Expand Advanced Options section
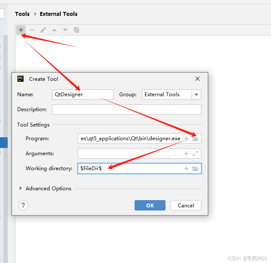Viewport: 271px width, 263px height. tap(21, 188)
